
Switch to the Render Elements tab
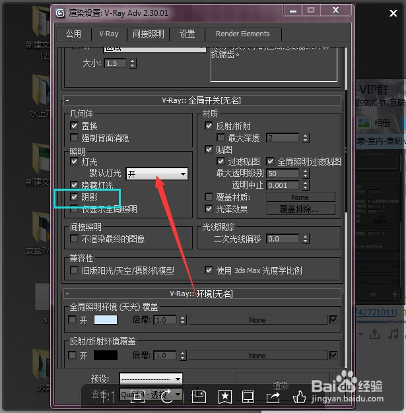243,34
